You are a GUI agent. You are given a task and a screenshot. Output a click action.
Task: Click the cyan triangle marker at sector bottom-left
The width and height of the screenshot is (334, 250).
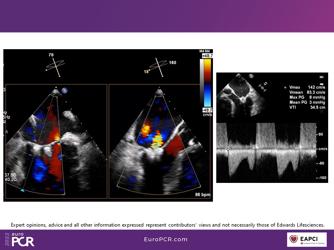23,190
